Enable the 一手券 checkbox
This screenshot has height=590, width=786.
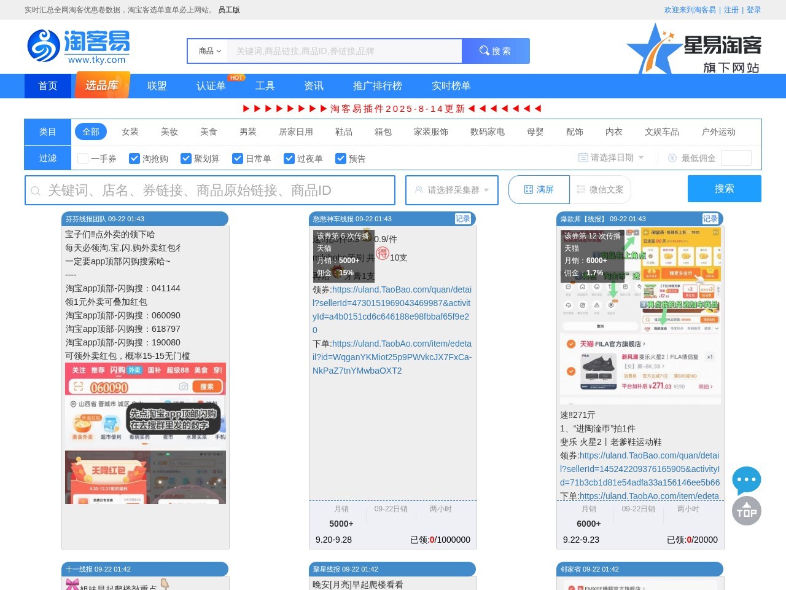(x=83, y=159)
